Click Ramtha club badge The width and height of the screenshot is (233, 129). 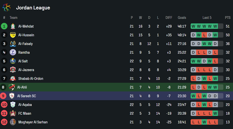click(x=13, y=53)
